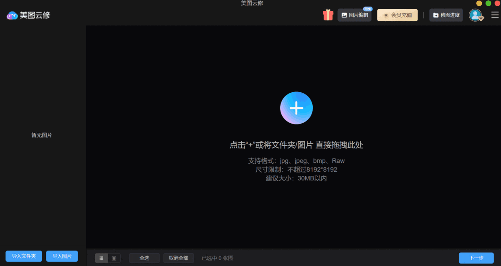The height and width of the screenshot is (266, 501).
Task: Click 导入文件夹 to import a folder
Action: pos(23,256)
